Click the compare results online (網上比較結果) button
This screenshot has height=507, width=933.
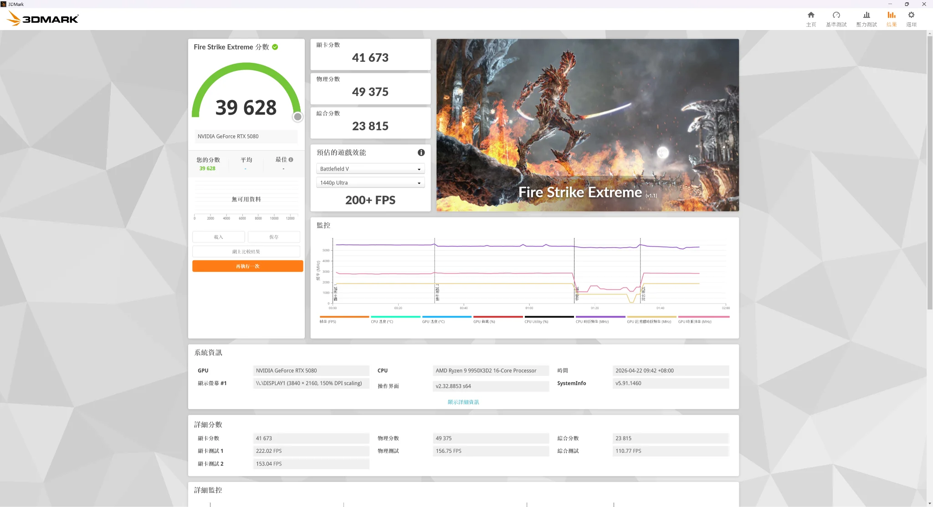point(246,252)
